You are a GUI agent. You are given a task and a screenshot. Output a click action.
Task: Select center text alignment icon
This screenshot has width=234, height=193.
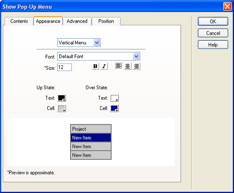point(128,66)
